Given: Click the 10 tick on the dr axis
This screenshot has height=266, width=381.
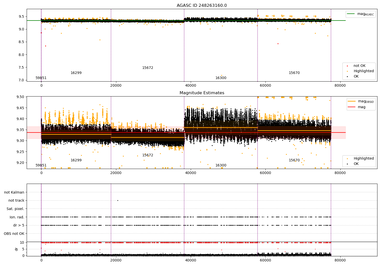Looking at the screenshot, I should pos(22,243).
